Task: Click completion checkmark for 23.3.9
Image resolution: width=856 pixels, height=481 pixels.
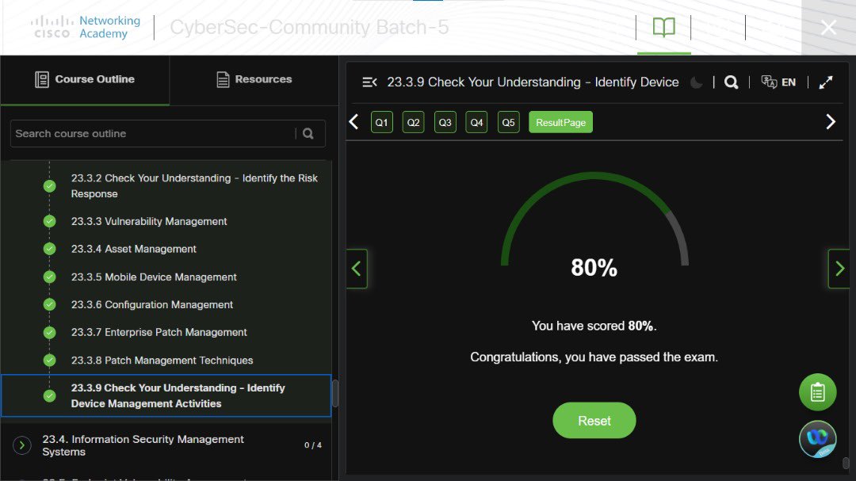Action: pos(50,396)
